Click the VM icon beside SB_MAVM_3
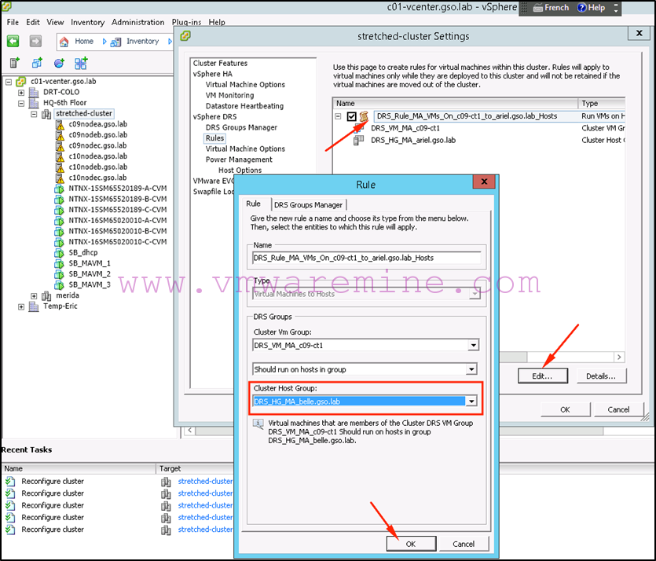The width and height of the screenshot is (656, 561). point(59,285)
